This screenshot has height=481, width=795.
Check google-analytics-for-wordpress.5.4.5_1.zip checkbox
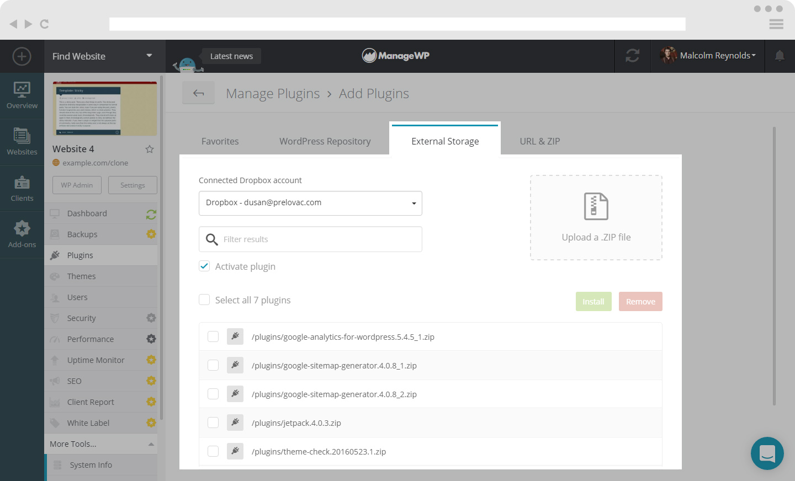pyautogui.click(x=213, y=336)
